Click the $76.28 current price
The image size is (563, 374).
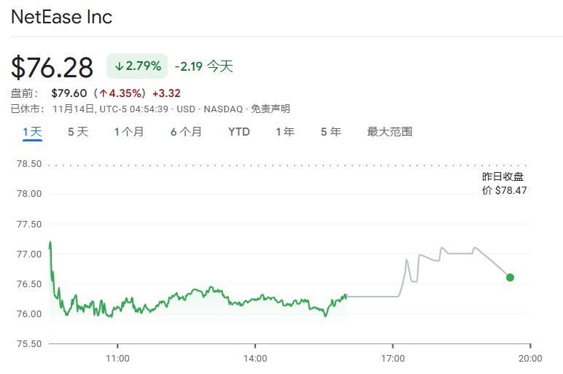52,67
